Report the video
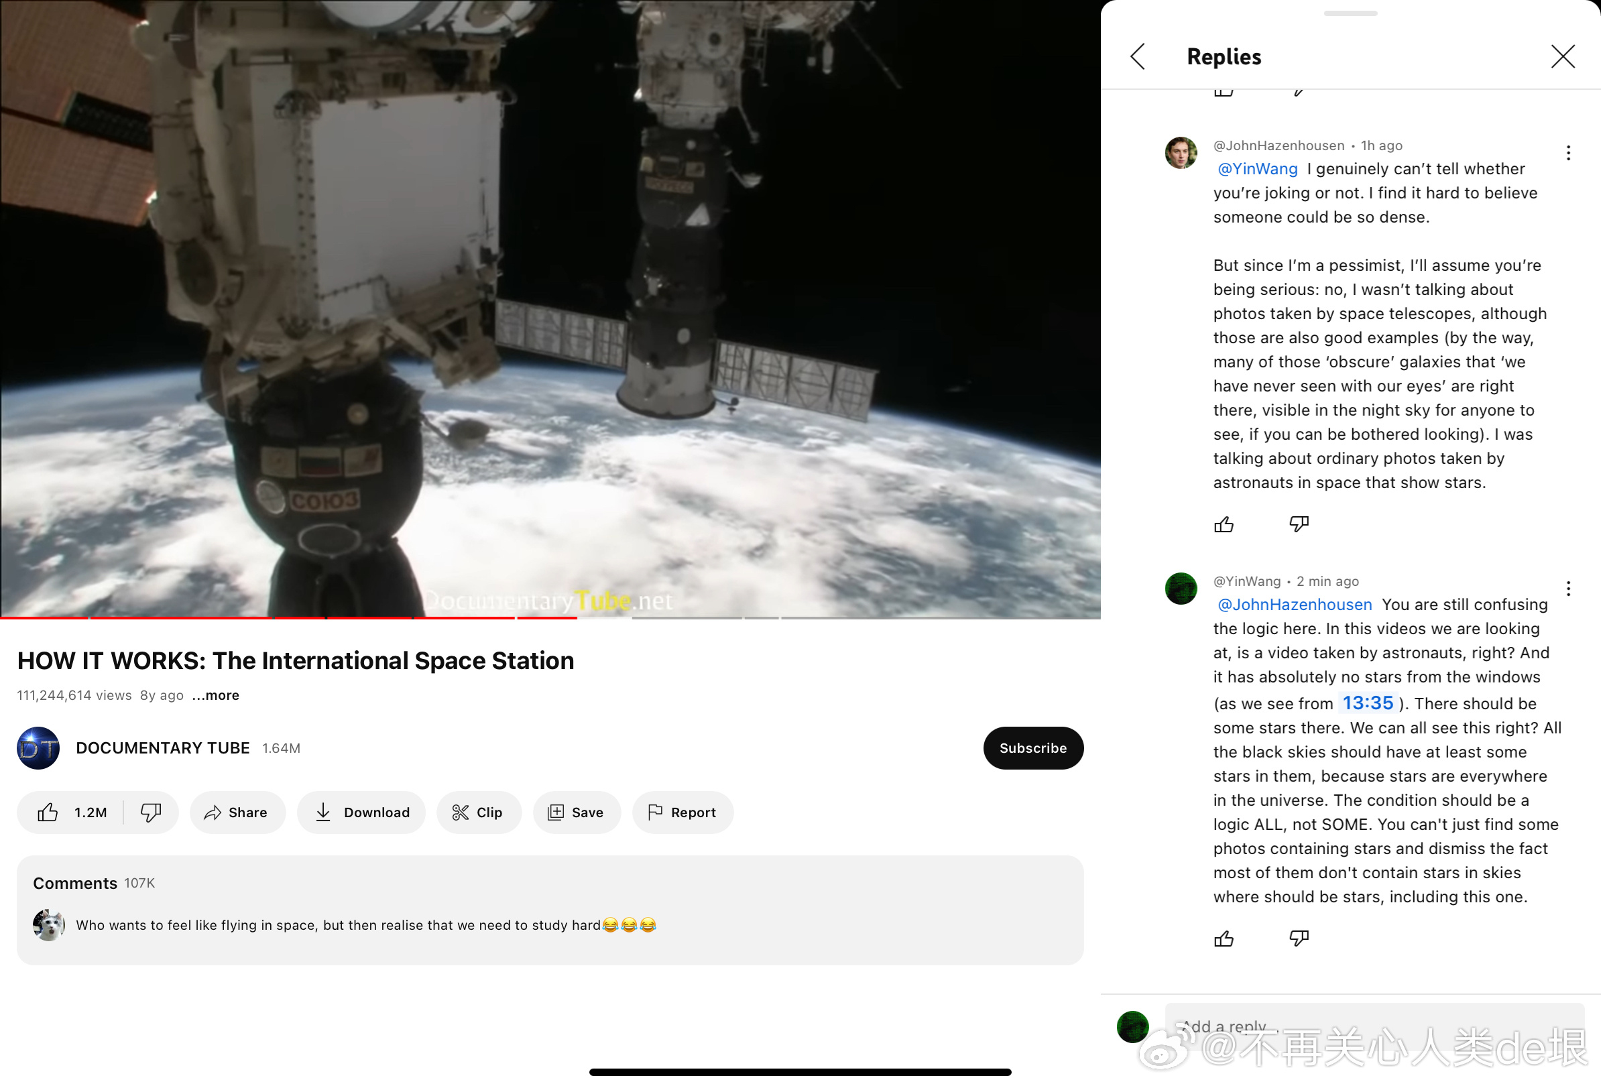Image resolution: width=1601 pixels, height=1086 pixels. (x=683, y=812)
